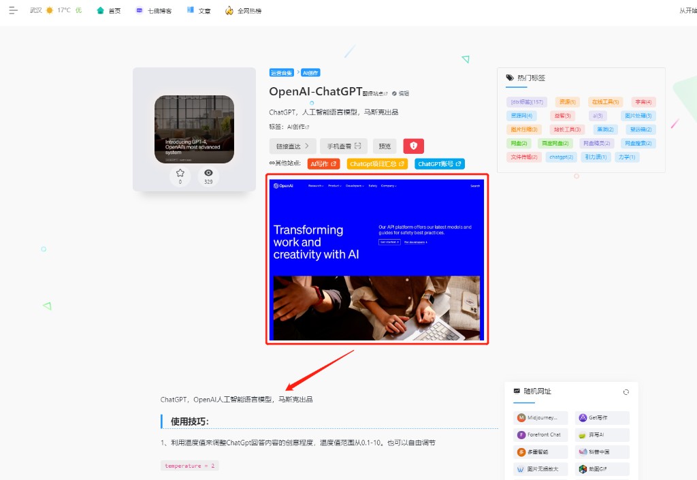Image resolution: width=697 pixels, height=480 pixels.
Task: Select the 网盘精灵(2) tag
Action: 596,143
